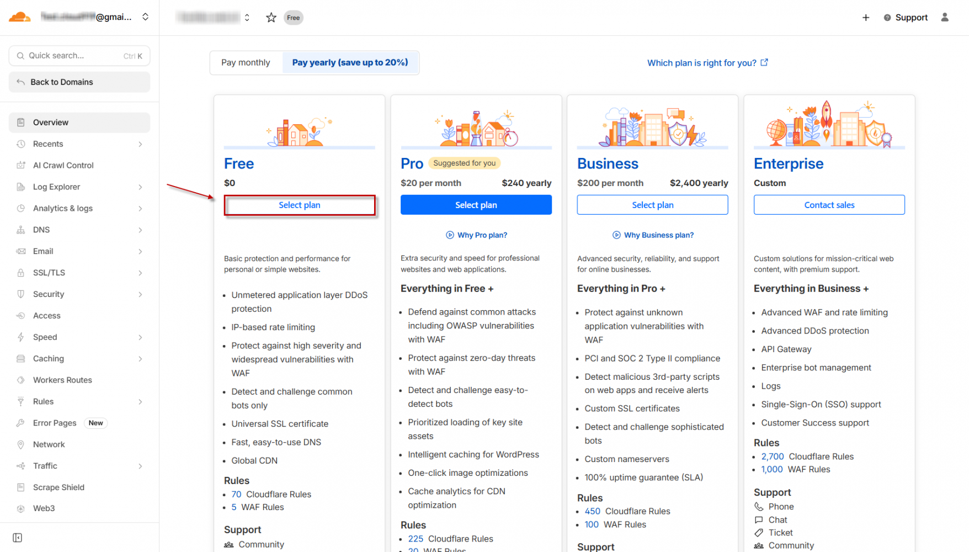Image resolution: width=969 pixels, height=552 pixels.
Task: Go to Workers Routes in sidebar
Action: (x=62, y=380)
